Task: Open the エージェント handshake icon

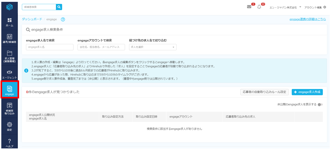Action: 9,72
